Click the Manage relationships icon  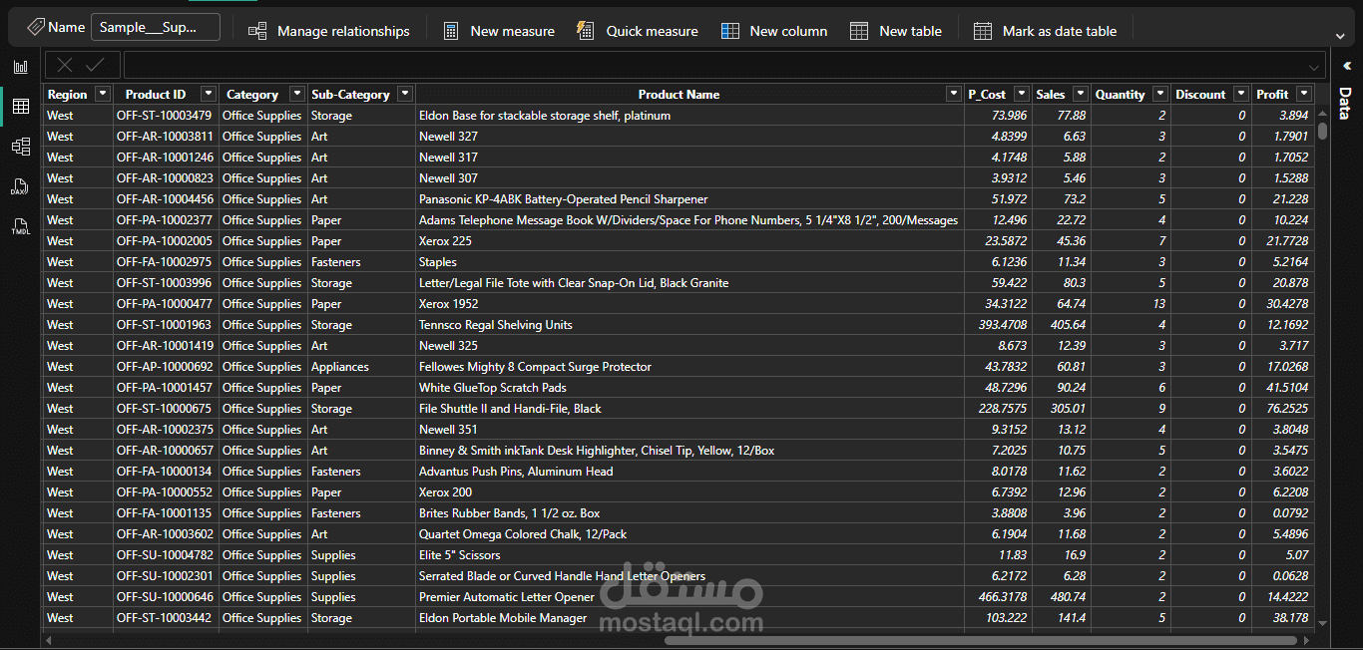click(257, 31)
